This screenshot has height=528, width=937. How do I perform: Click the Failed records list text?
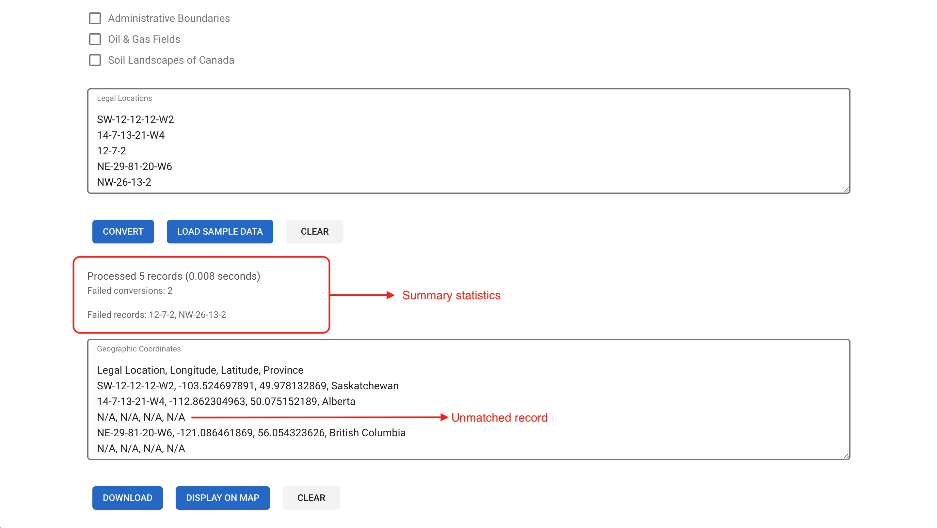coord(156,315)
